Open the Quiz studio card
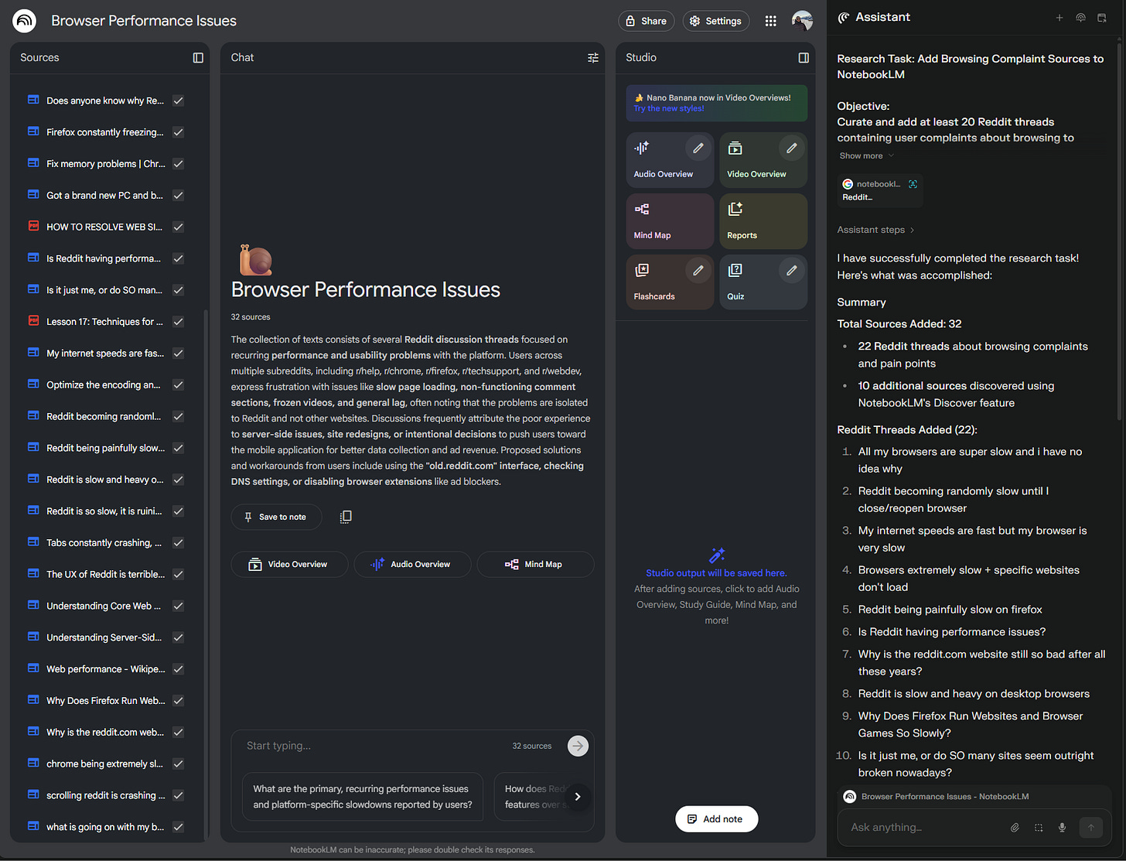 pyautogui.click(x=763, y=282)
